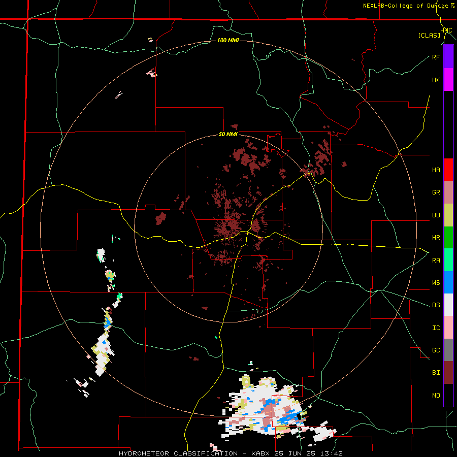Click the Hydrometeor Classification KABX caption
Screen dimensions: 457x457
(x=231, y=453)
